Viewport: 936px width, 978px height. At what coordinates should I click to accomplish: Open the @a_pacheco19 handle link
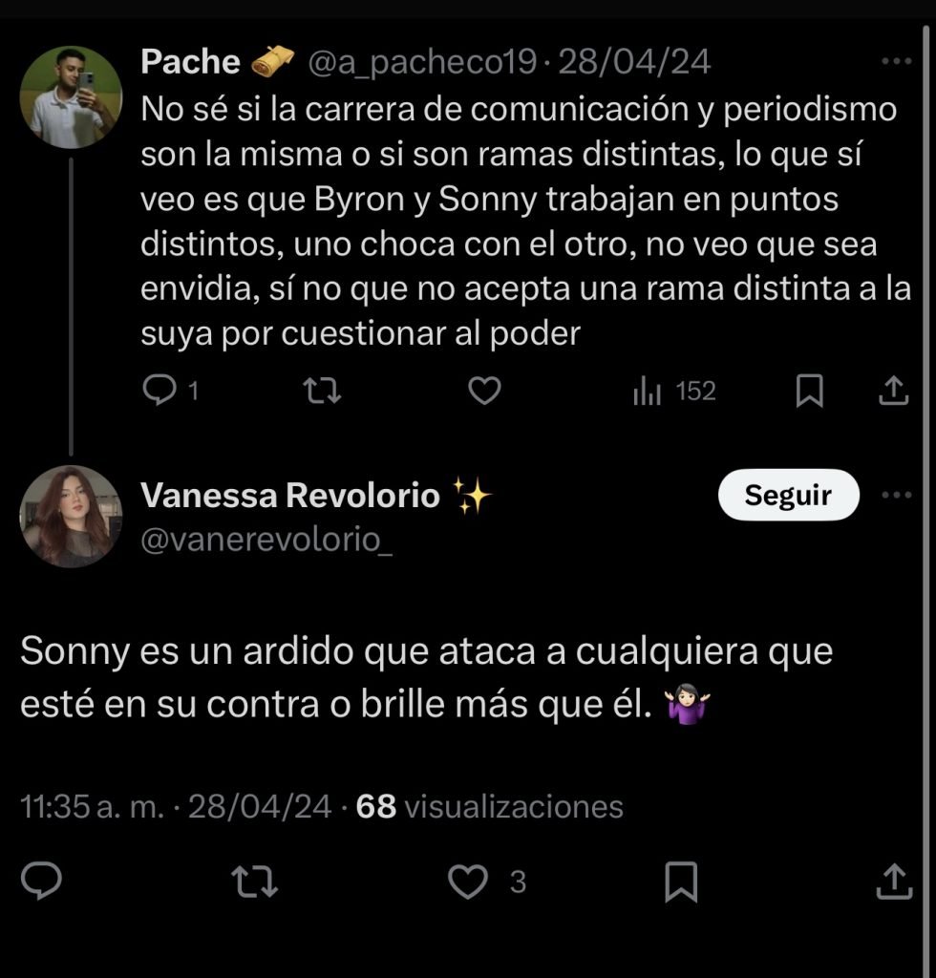tap(424, 62)
